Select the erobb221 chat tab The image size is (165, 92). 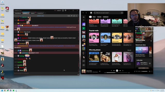(25, 13)
